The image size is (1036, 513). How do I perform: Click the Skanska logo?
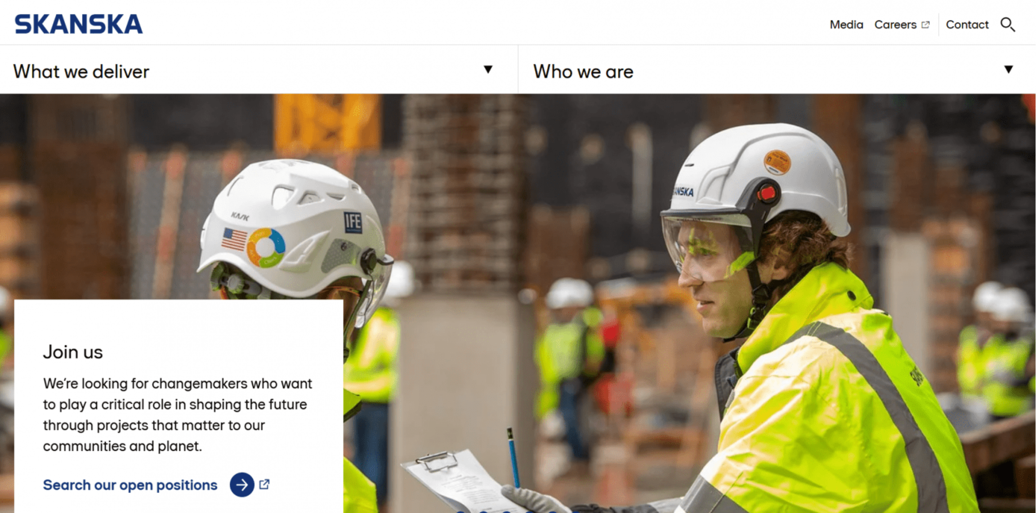(x=79, y=24)
